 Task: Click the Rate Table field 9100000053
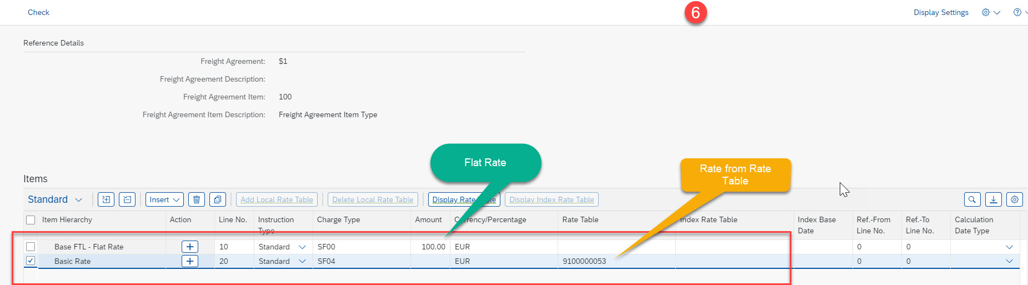click(584, 261)
